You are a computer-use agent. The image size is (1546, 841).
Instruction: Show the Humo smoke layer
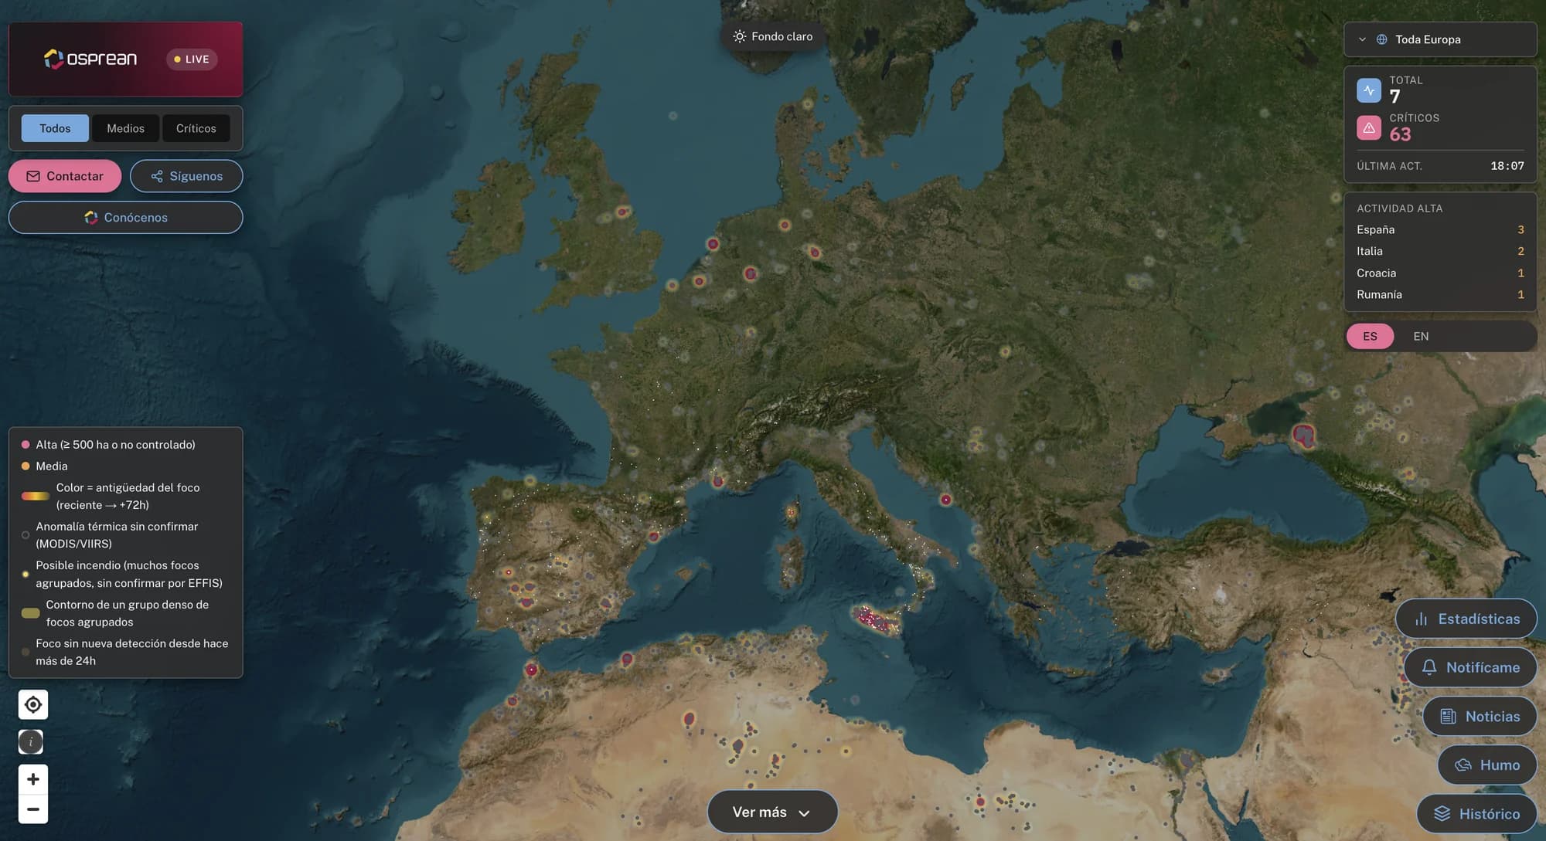click(1487, 765)
